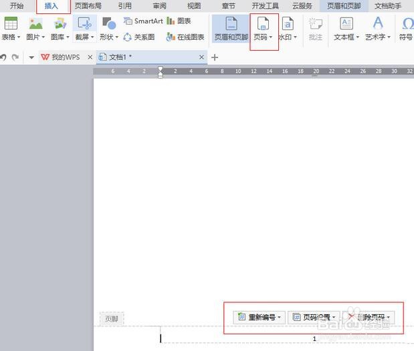
Task: Open the 重新编号 renumber dropdown
Action: tap(259, 317)
